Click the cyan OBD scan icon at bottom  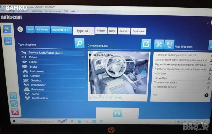coord(117,113)
